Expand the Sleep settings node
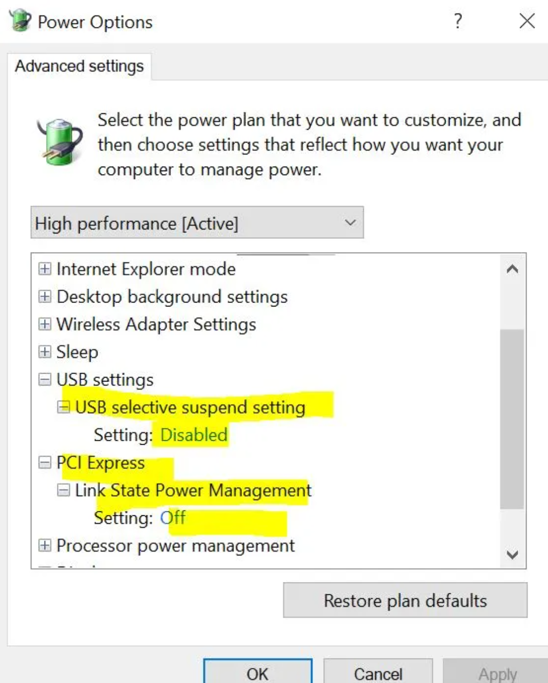This screenshot has width=548, height=683. point(45,352)
